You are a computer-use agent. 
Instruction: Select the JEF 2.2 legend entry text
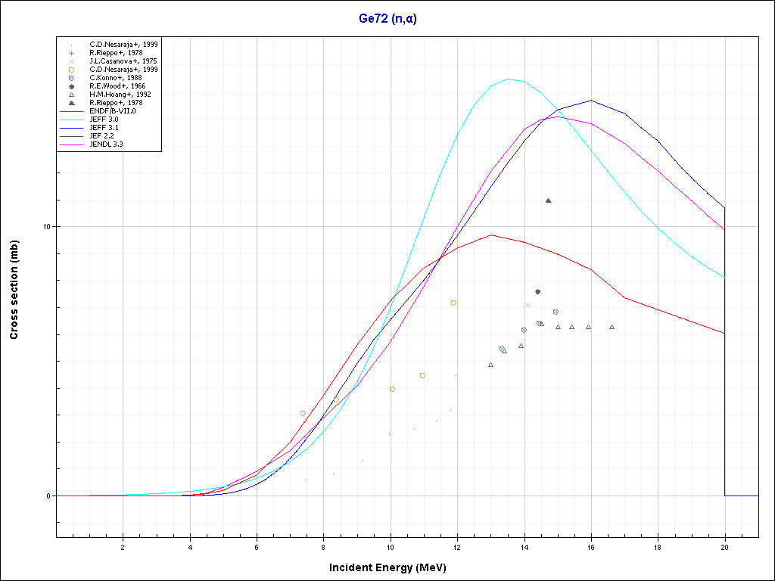pos(101,135)
